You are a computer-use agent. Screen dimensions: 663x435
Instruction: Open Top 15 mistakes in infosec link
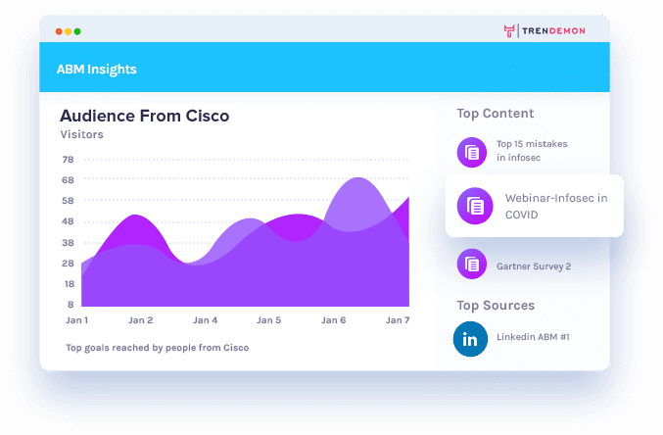click(x=532, y=151)
